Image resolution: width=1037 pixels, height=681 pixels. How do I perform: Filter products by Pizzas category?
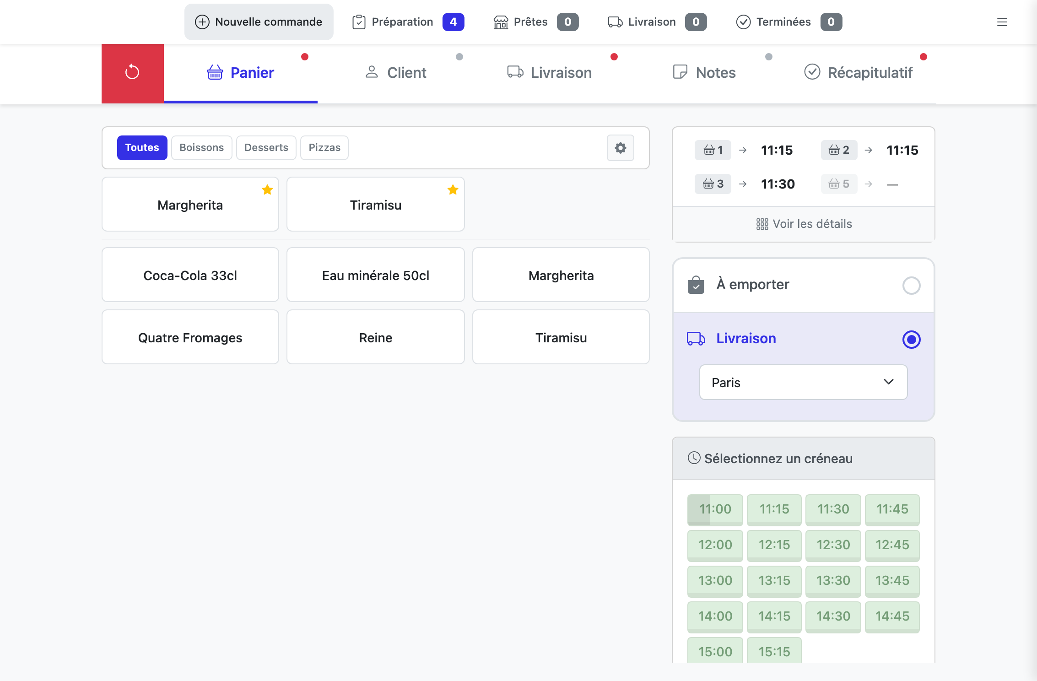324,148
